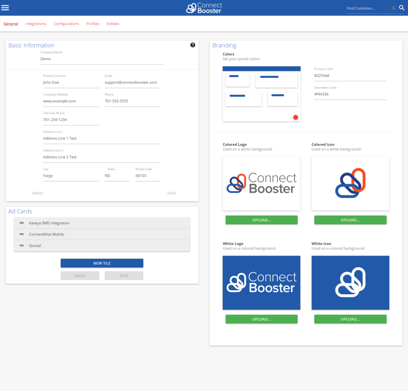
Task: Upload a new Colored Logo
Action: tap(261, 220)
